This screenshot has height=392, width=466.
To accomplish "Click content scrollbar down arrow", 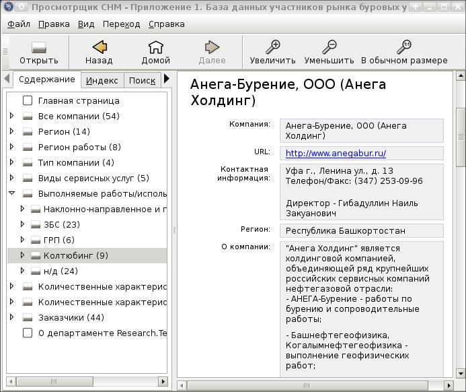I will coord(461,373).
